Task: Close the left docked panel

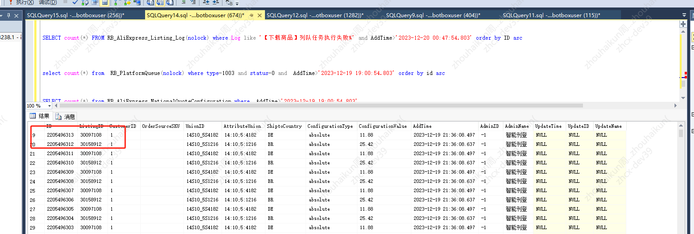Action: point(16,15)
